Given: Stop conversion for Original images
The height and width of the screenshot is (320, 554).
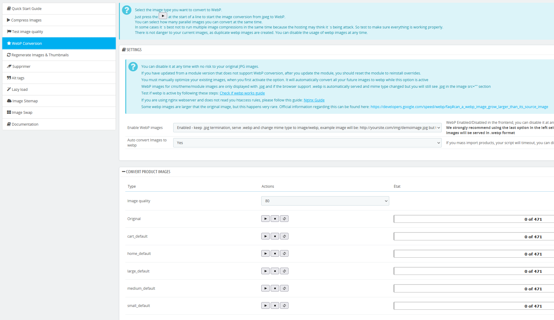Looking at the screenshot, I should pos(275,219).
